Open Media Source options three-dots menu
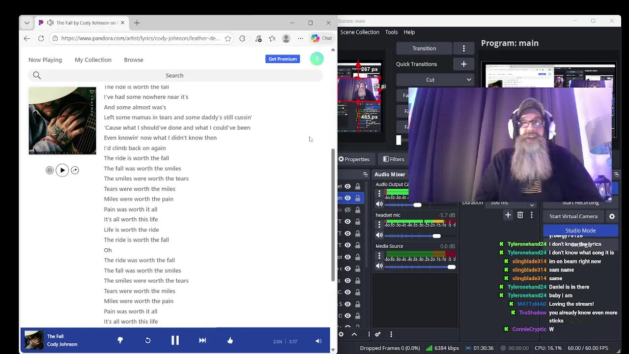The width and height of the screenshot is (629, 354). coord(379,256)
